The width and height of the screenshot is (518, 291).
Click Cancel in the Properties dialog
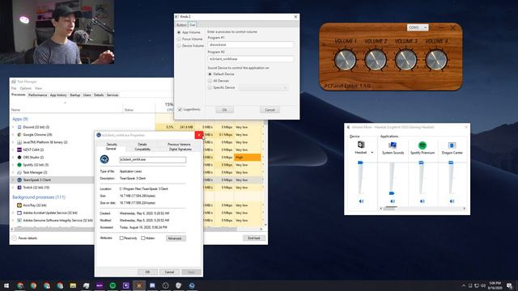click(x=169, y=272)
